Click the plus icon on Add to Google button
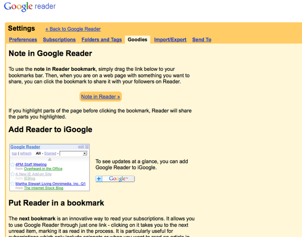 point(99,179)
